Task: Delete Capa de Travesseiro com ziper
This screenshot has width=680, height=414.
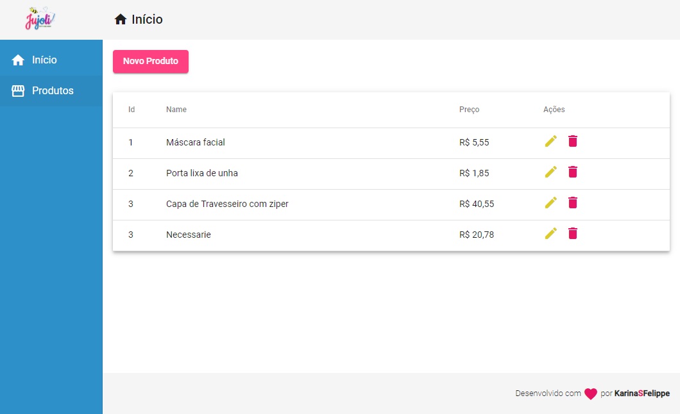Action: pyautogui.click(x=572, y=203)
